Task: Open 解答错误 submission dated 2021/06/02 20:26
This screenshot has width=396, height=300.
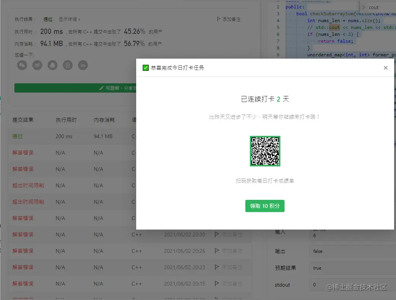Action: click(x=23, y=251)
